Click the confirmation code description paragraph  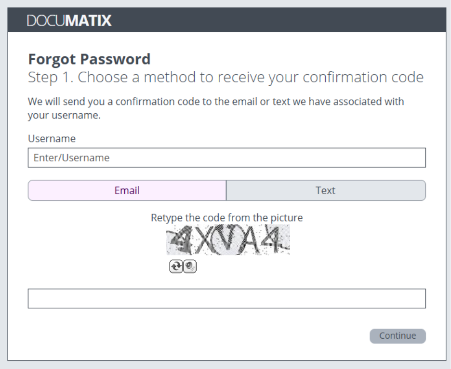tap(216, 108)
